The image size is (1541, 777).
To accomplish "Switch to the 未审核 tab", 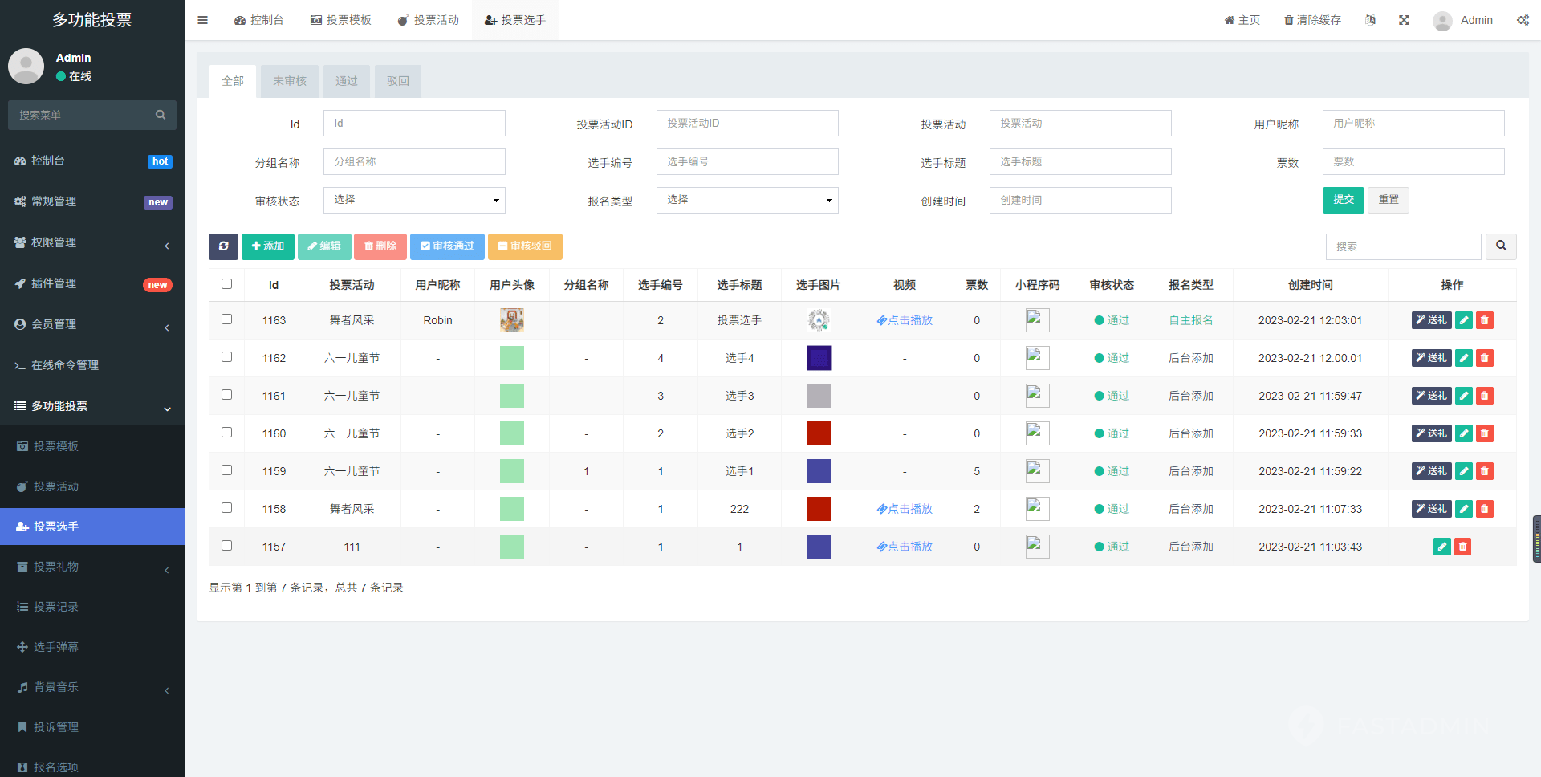I will pos(290,81).
